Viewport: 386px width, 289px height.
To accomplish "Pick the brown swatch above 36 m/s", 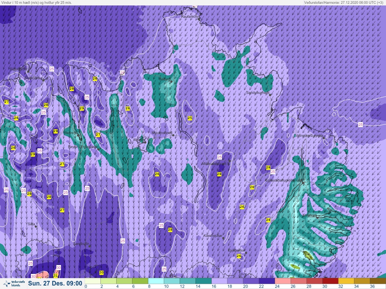I will click(378, 281).
